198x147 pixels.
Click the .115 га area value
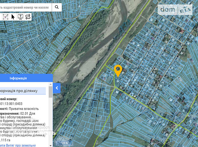[5, 140]
